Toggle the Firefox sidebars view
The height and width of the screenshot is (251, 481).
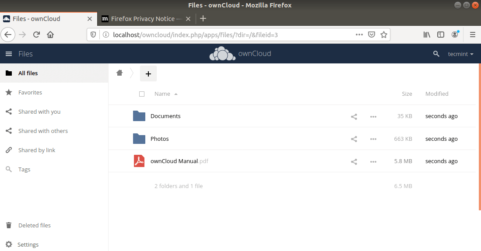[441, 35]
